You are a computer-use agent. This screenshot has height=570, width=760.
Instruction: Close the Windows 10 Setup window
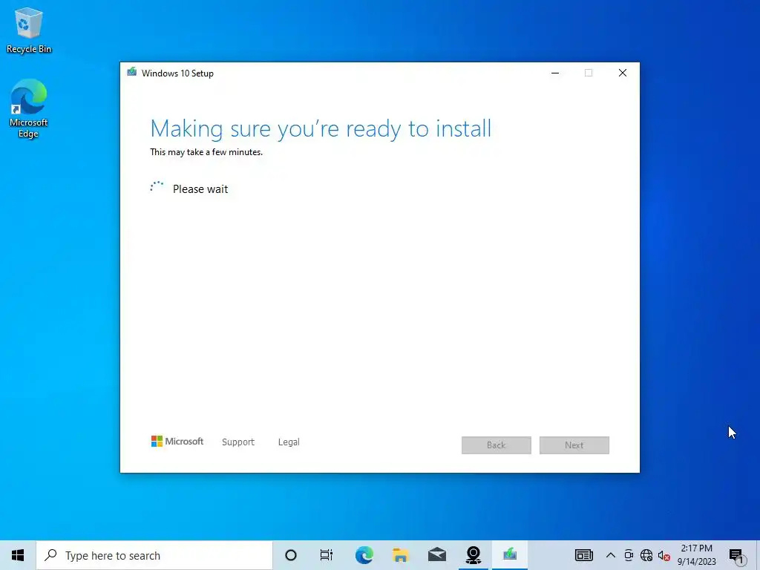(x=623, y=73)
